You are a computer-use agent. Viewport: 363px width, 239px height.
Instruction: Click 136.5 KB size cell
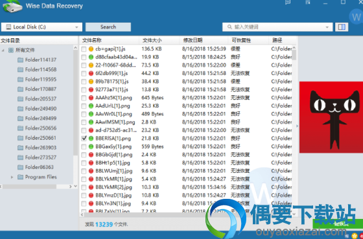pyautogui.click(x=152, y=49)
